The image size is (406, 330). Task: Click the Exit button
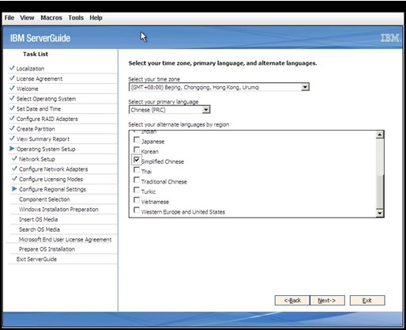click(367, 301)
